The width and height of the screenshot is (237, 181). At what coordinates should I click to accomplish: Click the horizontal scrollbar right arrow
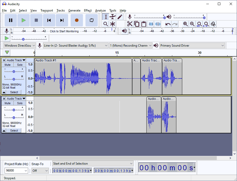230,158
